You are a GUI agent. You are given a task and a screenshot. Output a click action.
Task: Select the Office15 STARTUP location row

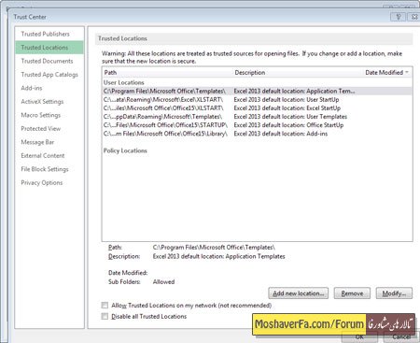click(257, 125)
